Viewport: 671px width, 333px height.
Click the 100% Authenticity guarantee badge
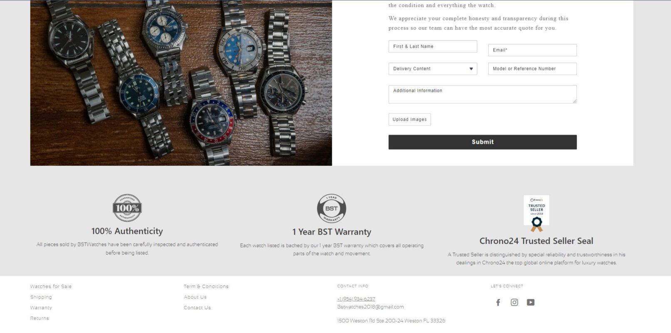point(127,208)
